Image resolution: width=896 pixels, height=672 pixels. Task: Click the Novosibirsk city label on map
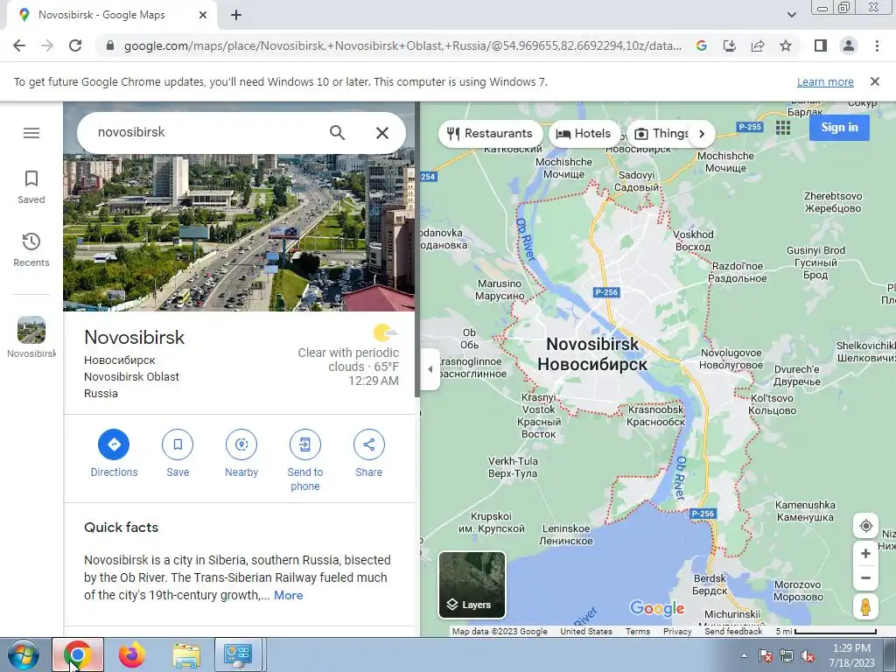point(592,354)
